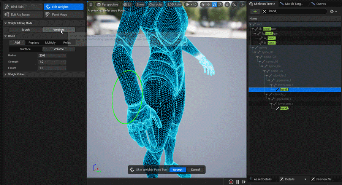
Task: Click the Paint Maps brush icon
Action: click(x=48, y=14)
